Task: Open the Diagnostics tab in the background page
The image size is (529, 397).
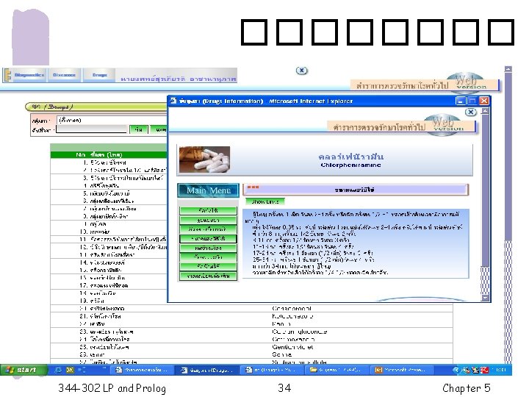Action: pos(29,75)
